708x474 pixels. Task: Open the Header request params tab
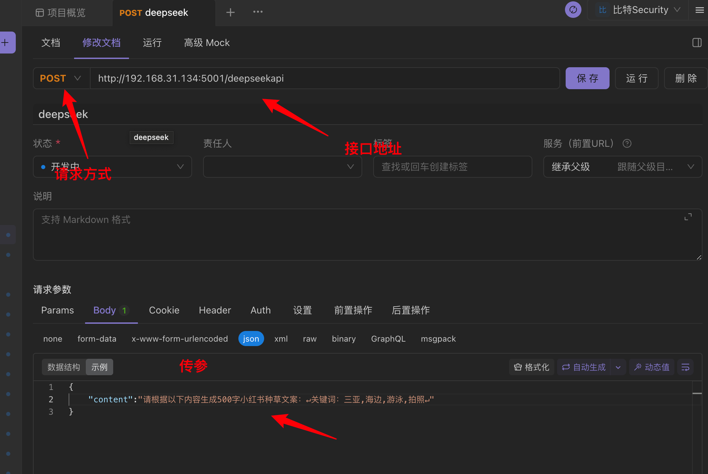coord(215,310)
